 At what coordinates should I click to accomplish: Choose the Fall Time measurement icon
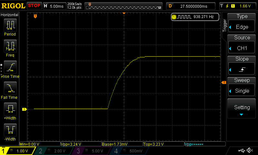(10, 88)
